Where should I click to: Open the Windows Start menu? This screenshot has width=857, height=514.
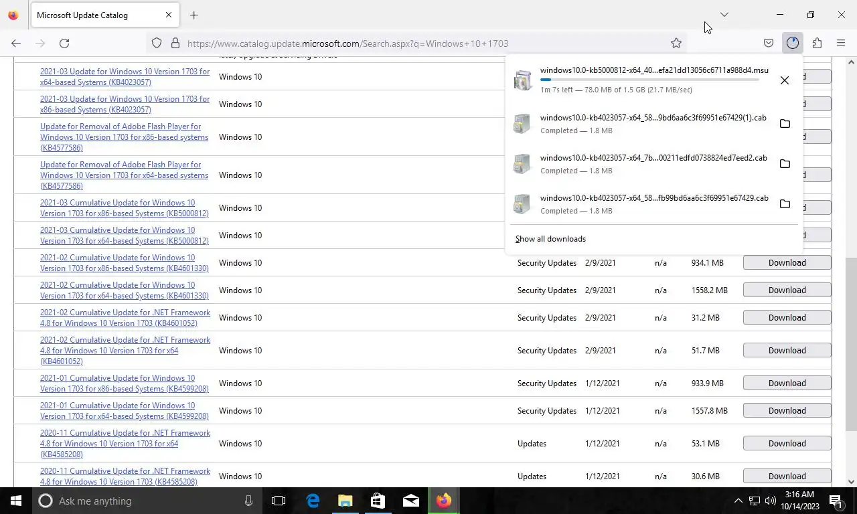click(16, 501)
